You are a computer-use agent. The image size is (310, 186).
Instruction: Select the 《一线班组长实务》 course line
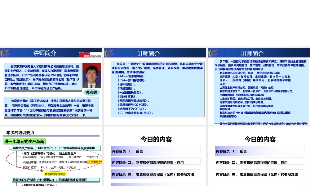pos(131,92)
